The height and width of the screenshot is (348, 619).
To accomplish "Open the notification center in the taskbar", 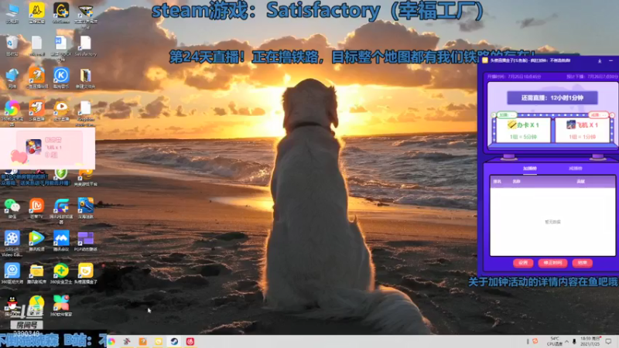I will (x=608, y=342).
